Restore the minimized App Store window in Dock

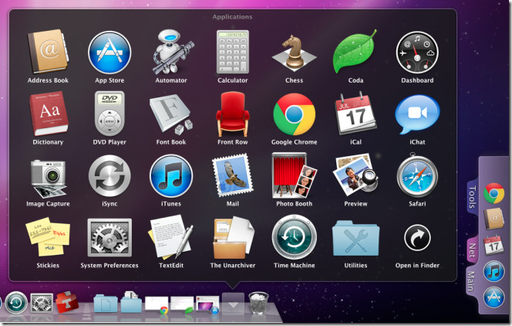coord(207,304)
